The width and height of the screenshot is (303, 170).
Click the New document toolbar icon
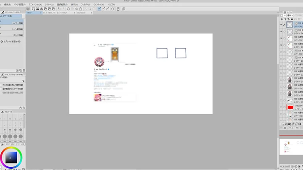pyautogui.click(x=33, y=9)
